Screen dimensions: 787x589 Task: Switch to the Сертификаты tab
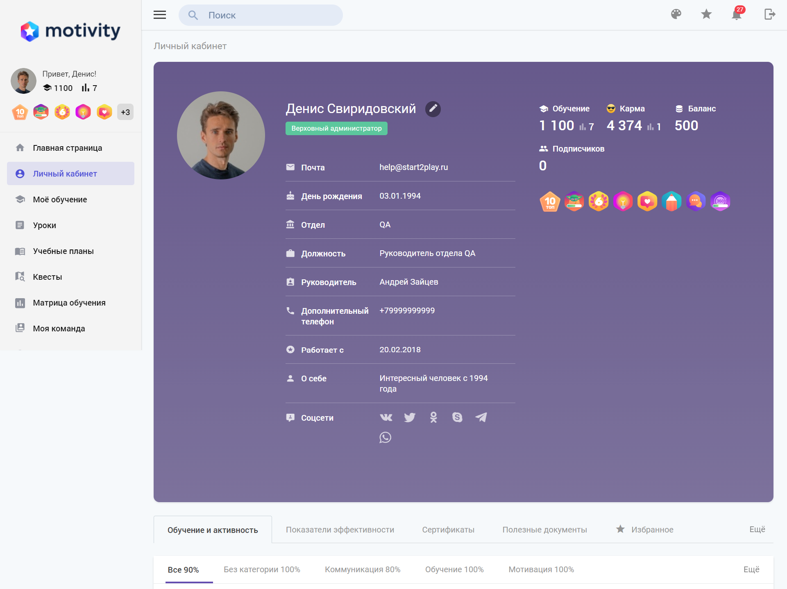click(x=448, y=530)
